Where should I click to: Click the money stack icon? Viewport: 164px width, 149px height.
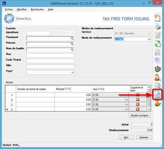(158, 69)
